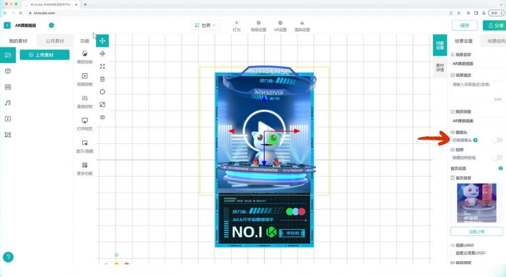The height and width of the screenshot is (277, 506).
Task: Open the round help button at bottom left
Action: coord(8,257)
